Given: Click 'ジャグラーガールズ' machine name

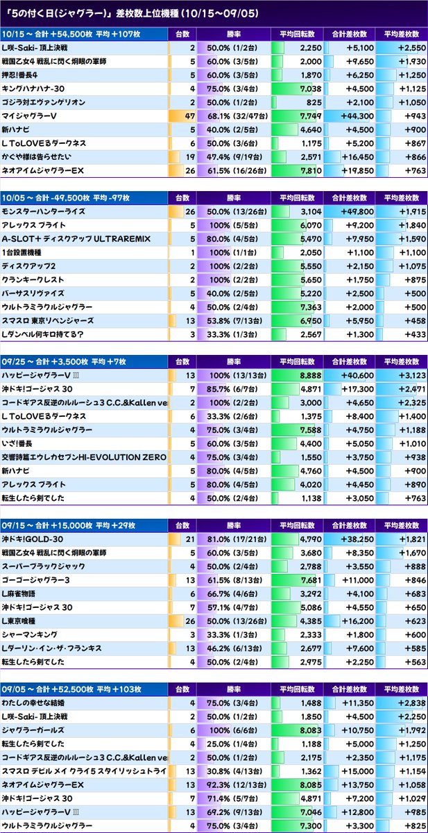Looking at the screenshot, I should pyautogui.click(x=33, y=730).
